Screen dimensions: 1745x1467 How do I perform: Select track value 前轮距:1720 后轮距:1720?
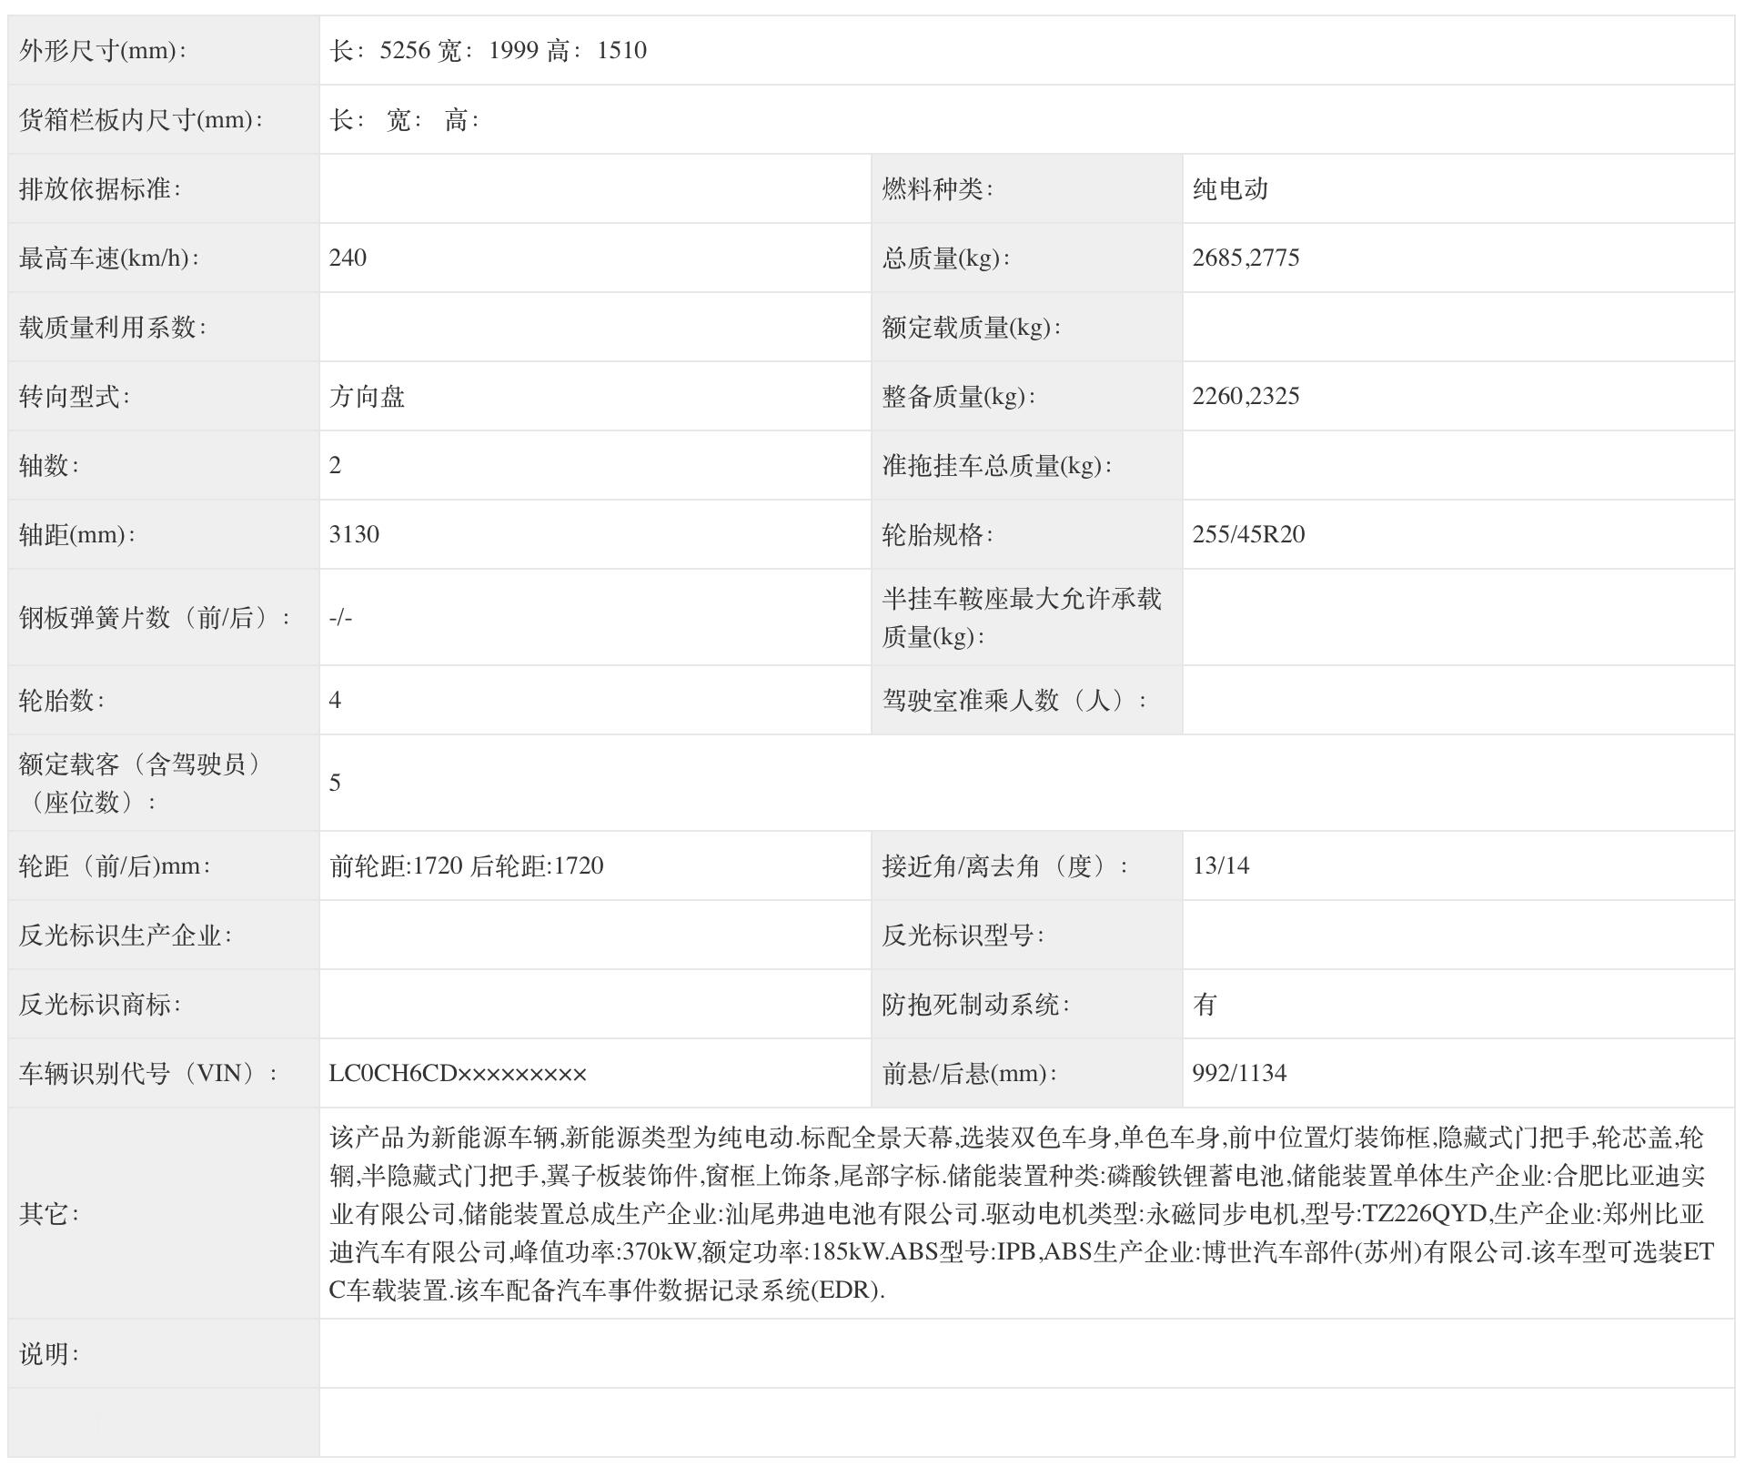coord(467,865)
